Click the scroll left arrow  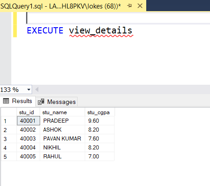pos(37,90)
